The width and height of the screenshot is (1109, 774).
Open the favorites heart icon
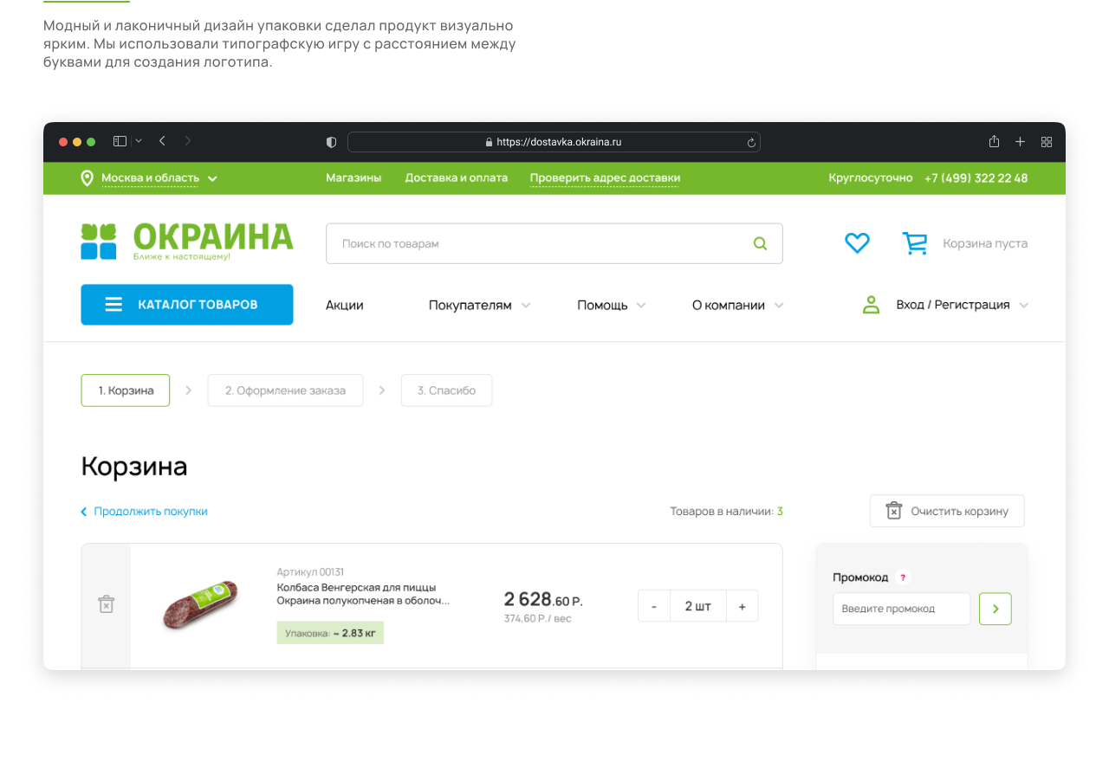tap(857, 243)
